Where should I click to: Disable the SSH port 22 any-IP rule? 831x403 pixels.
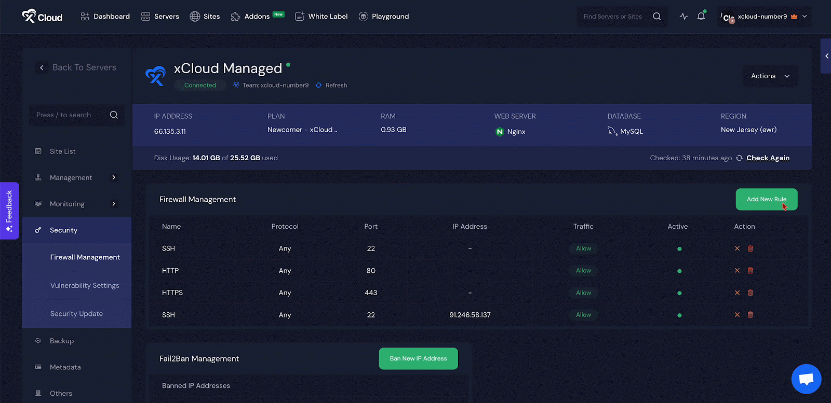click(x=737, y=248)
